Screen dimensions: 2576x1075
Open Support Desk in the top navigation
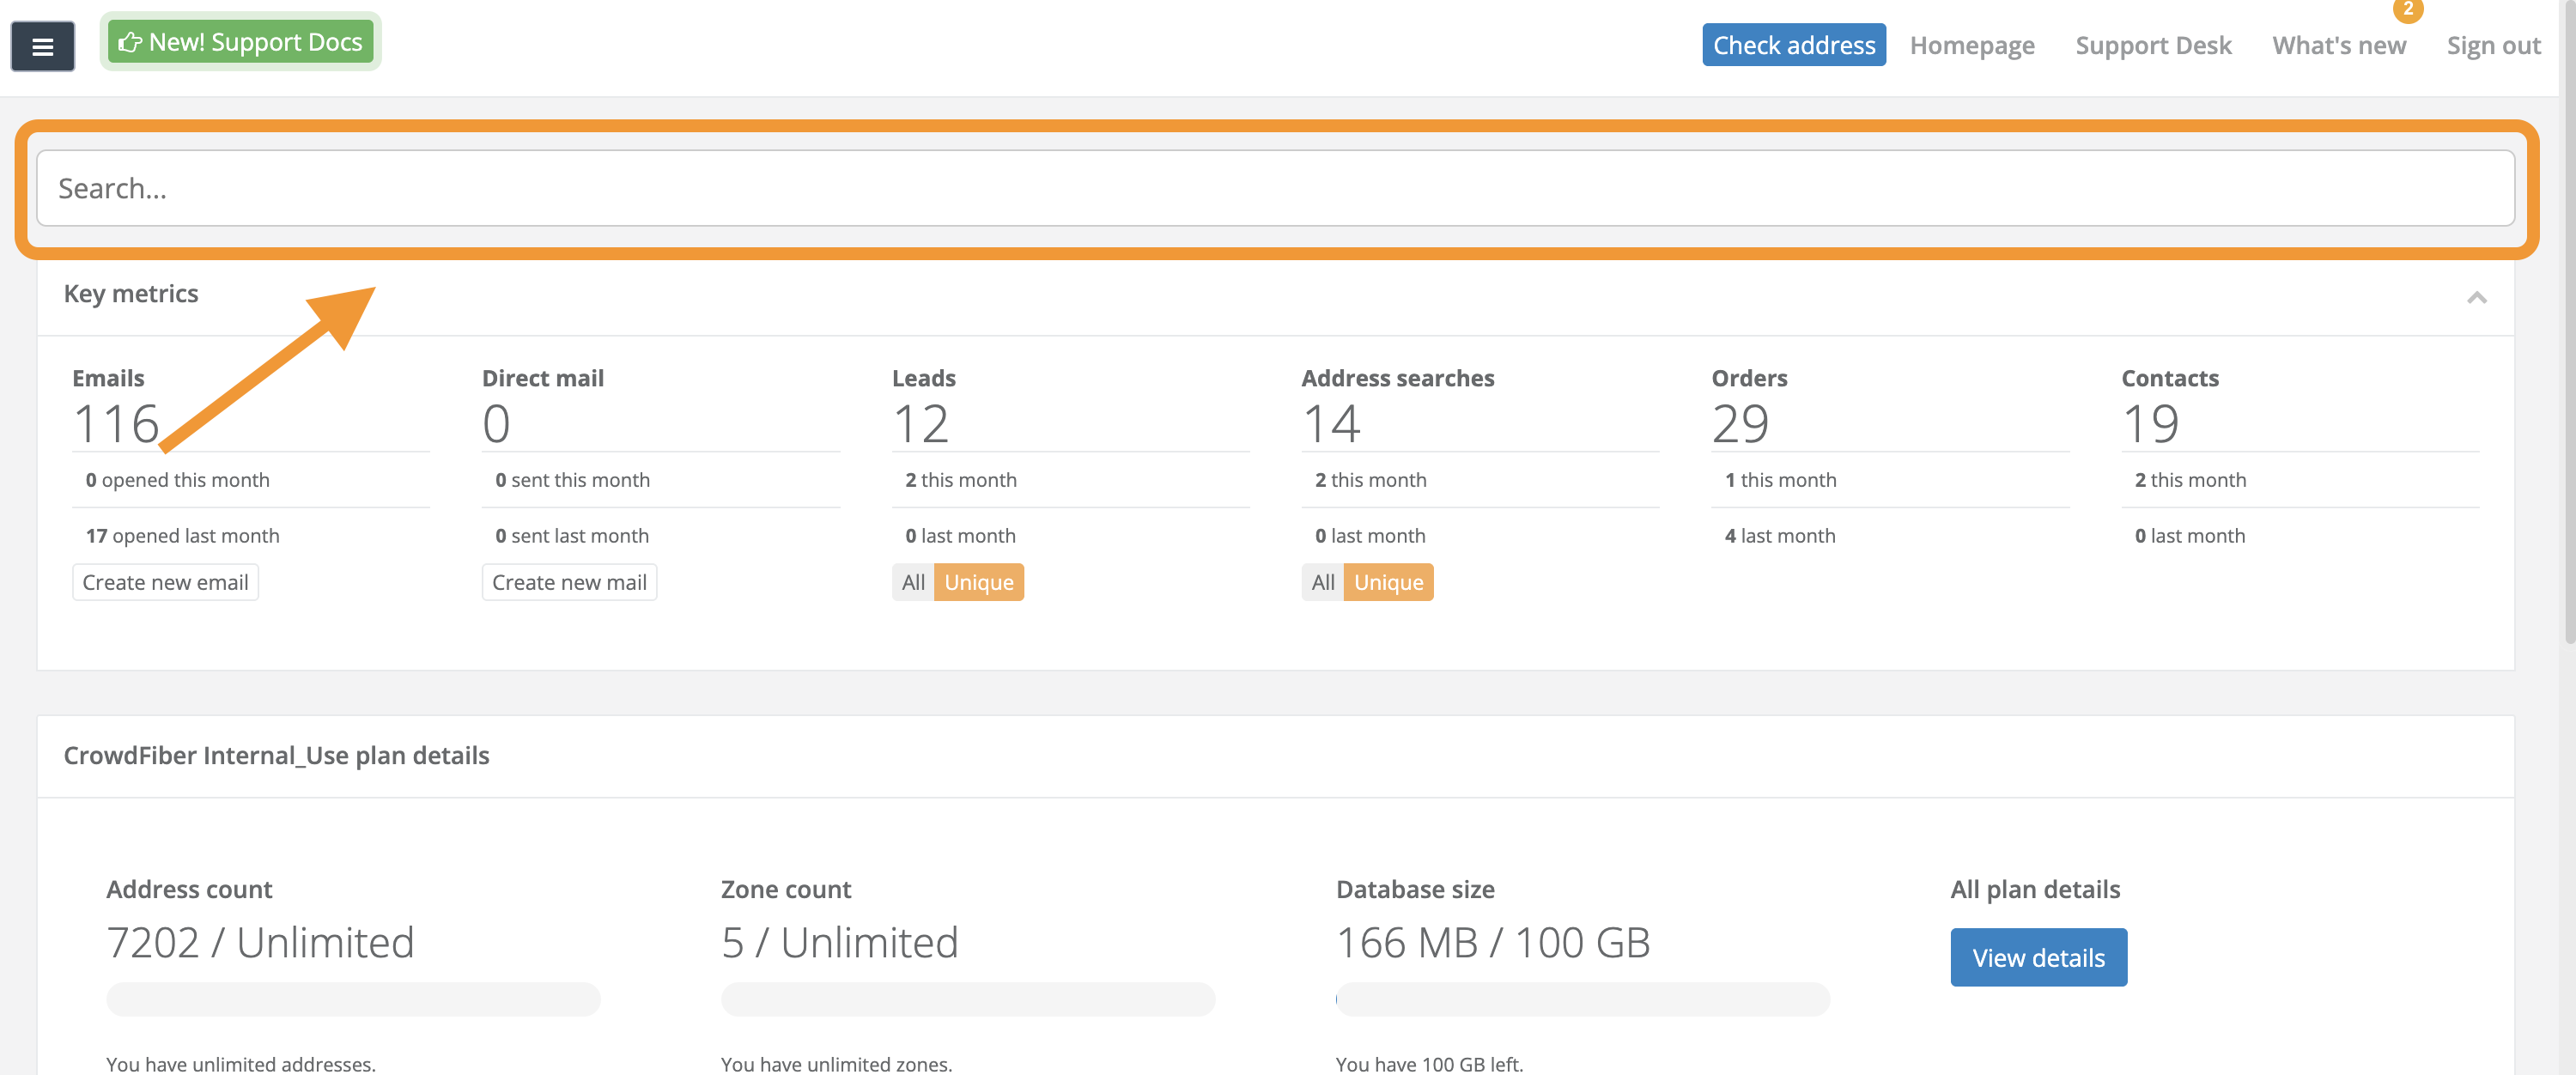2153,45
